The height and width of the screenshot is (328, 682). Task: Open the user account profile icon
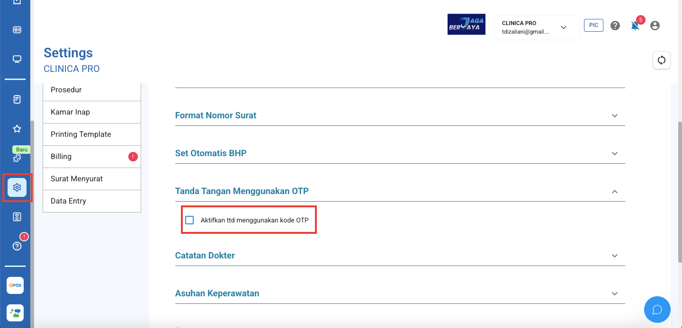pyautogui.click(x=655, y=26)
